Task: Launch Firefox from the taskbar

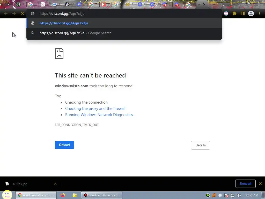Action: 63,195
